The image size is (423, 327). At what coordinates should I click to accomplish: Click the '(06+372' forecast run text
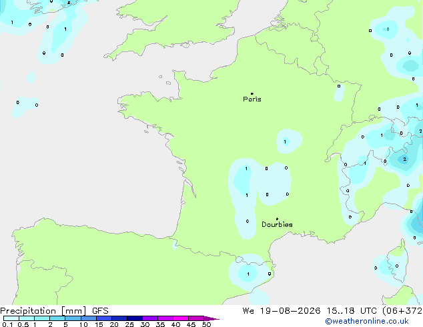coord(402,311)
